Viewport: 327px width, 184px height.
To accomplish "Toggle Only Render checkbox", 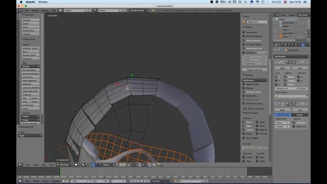I will [x=244, y=32].
